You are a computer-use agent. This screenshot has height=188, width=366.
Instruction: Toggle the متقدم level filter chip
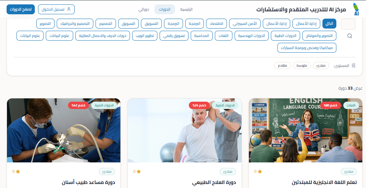click(x=283, y=65)
